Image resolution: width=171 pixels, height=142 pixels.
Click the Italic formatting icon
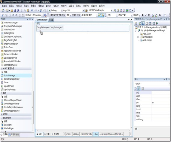click(x=146, y=15)
